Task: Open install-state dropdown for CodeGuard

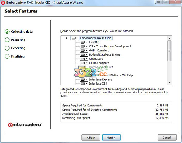Action: 84,59
